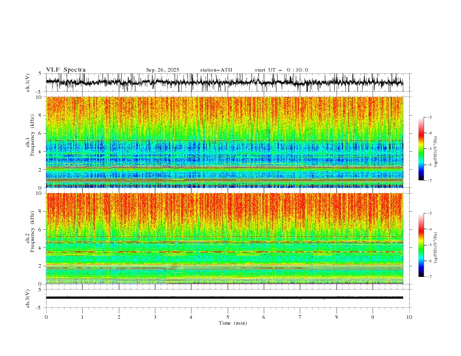Click the 'VLF Spectra' title text

pos(66,70)
